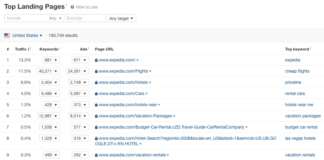Open the cheap flights top keyword
Screen dimensions: 324x160
pos(297,71)
